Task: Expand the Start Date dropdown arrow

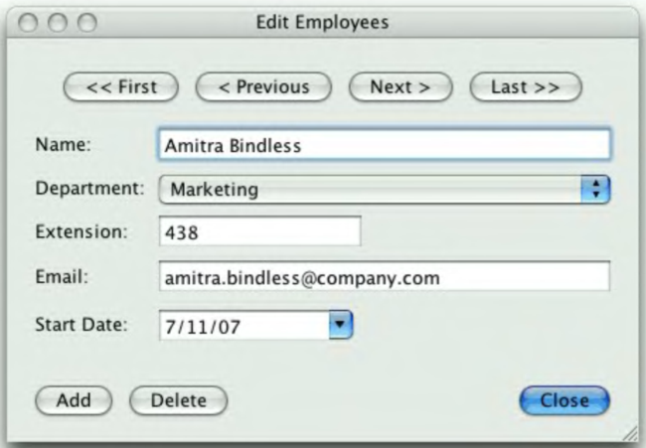Action: coord(341,324)
